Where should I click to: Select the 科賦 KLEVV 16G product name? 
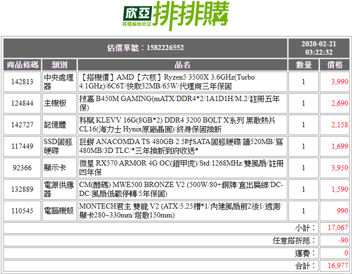[177, 125]
